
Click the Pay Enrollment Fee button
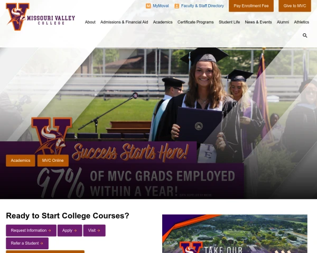251,6
